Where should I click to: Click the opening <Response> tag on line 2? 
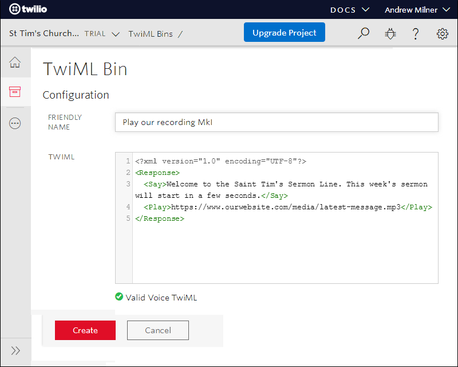tap(157, 173)
